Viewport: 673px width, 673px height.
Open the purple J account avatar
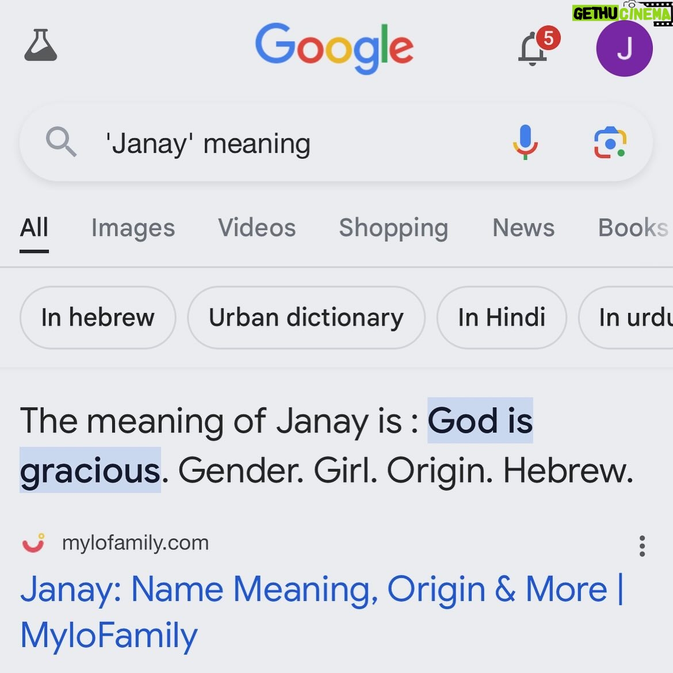coord(624,48)
